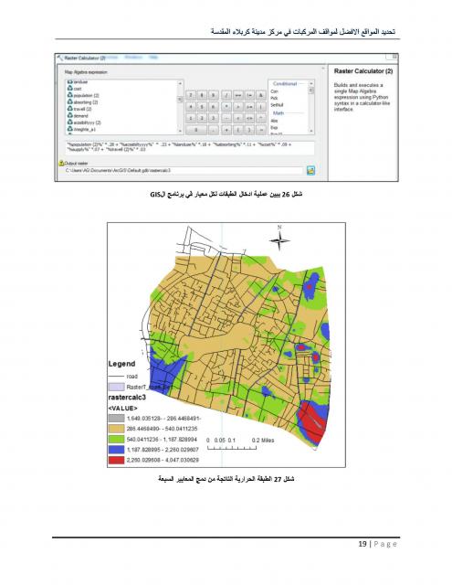The height and width of the screenshot is (585, 452).
Task: Select the landuse layer in the list
Action: (x=80, y=81)
